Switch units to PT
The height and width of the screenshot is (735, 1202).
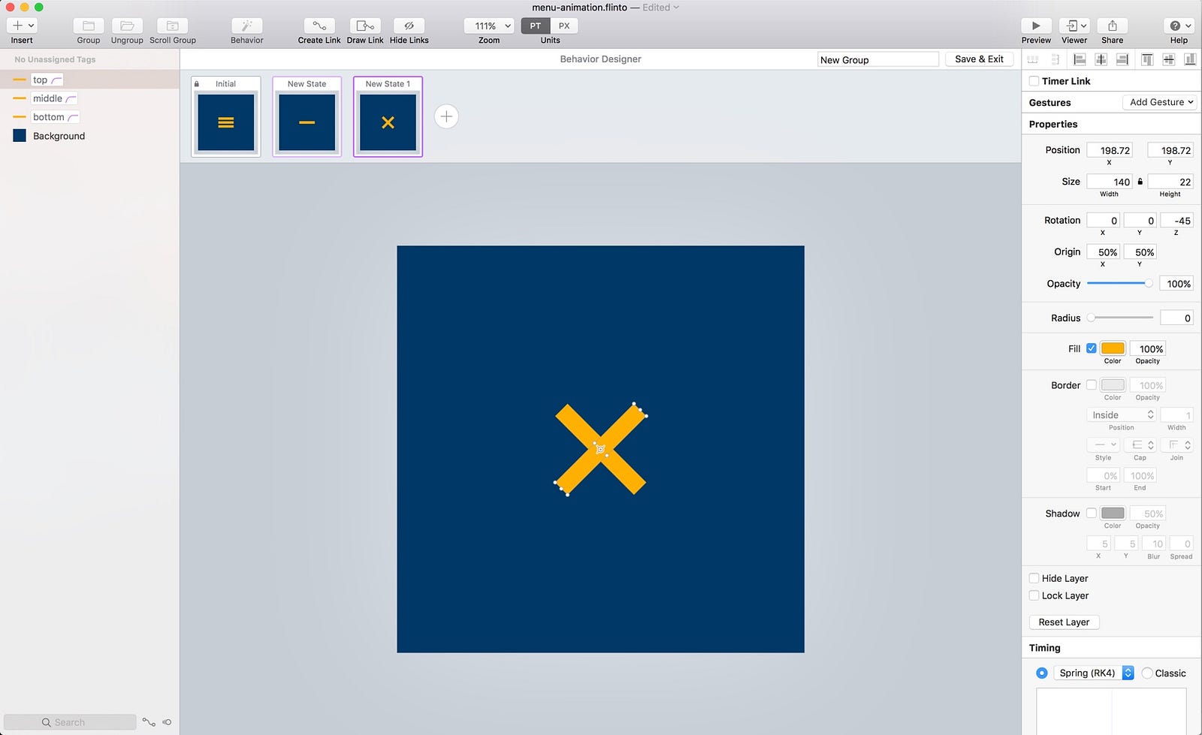pyautogui.click(x=536, y=26)
